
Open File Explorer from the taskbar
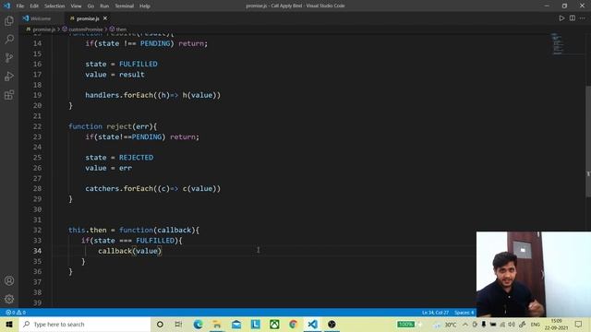[217, 324]
